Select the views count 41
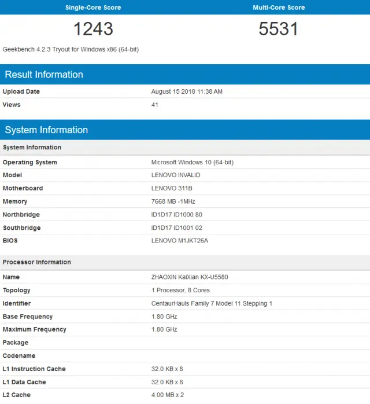The image size is (370, 404). click(154, 105)
